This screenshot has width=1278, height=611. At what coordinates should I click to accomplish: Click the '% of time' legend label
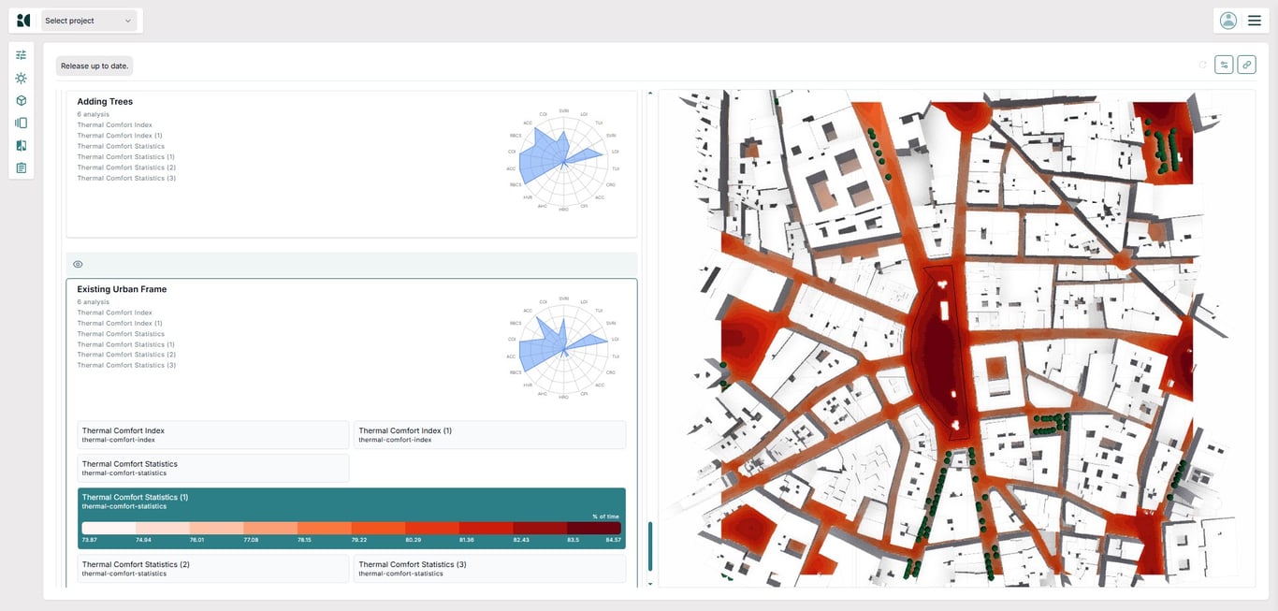tap(605, 516)
